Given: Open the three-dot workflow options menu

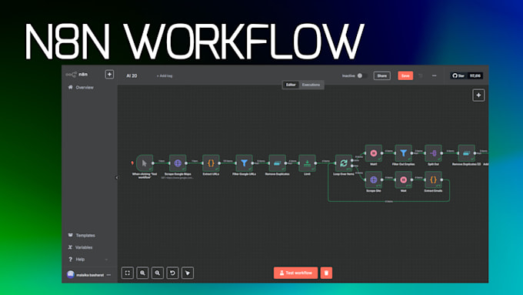Looking at the screenshot, I should [x=434, y=75].
